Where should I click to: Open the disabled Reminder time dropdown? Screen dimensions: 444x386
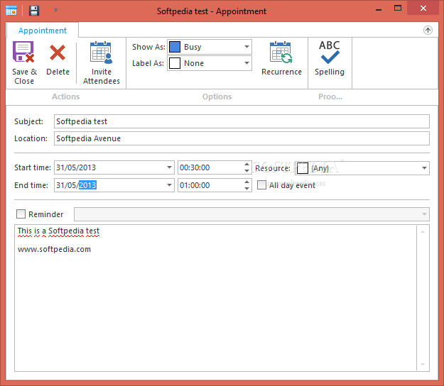click(424, 214)
